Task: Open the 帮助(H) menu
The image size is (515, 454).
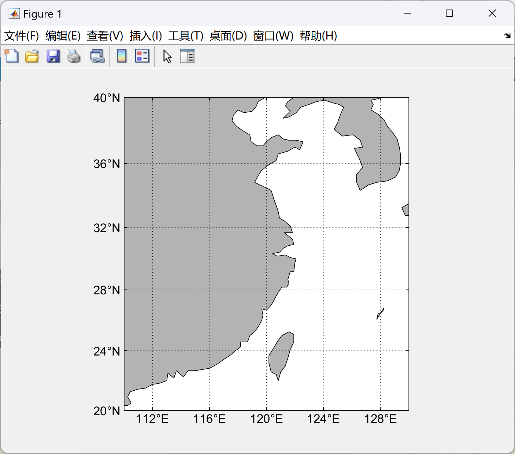Action: [x=317, y=36]
